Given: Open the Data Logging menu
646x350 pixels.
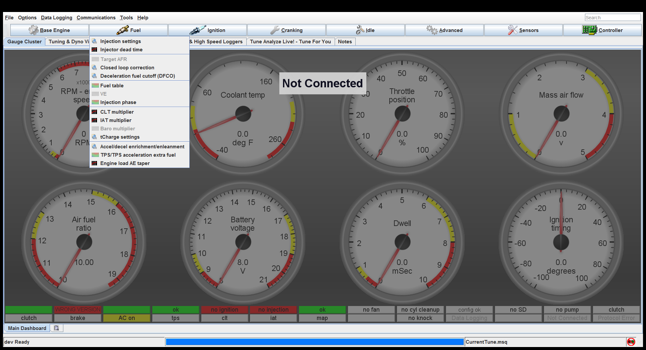Looking at the screenshot, I should tap(57, 18).
